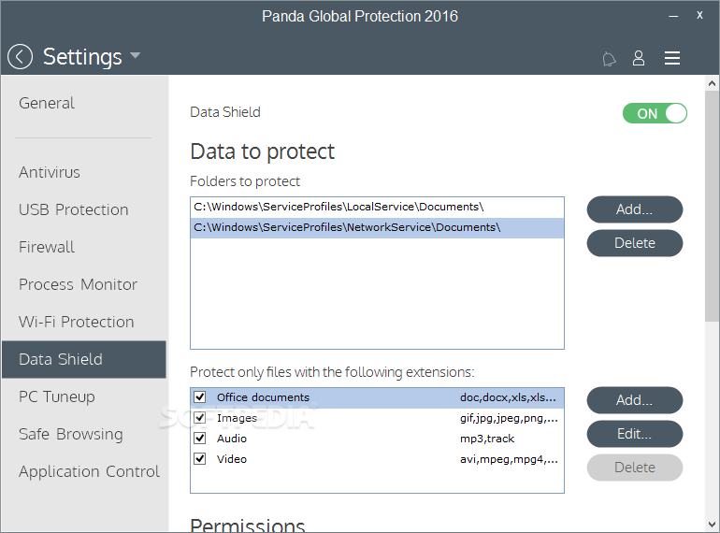Screen dimensions: 720x533
Task: Minimize the Panda window
Action: tap(673, 16)
